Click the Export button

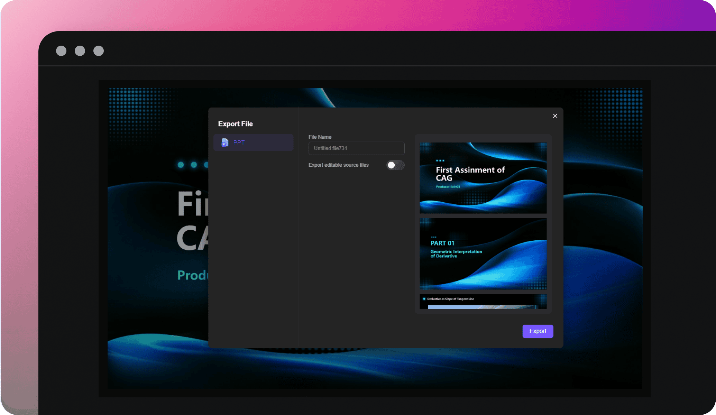point(538,331)
